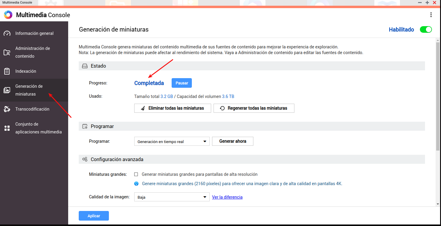The image size is (441, 226).
Task: Click the Generar ahora button
Action: coord(233,141)
